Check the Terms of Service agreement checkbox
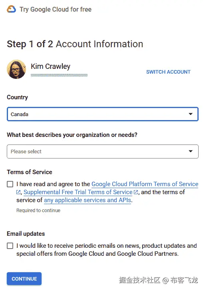205x291 pixels. click(x=10, y=184)
